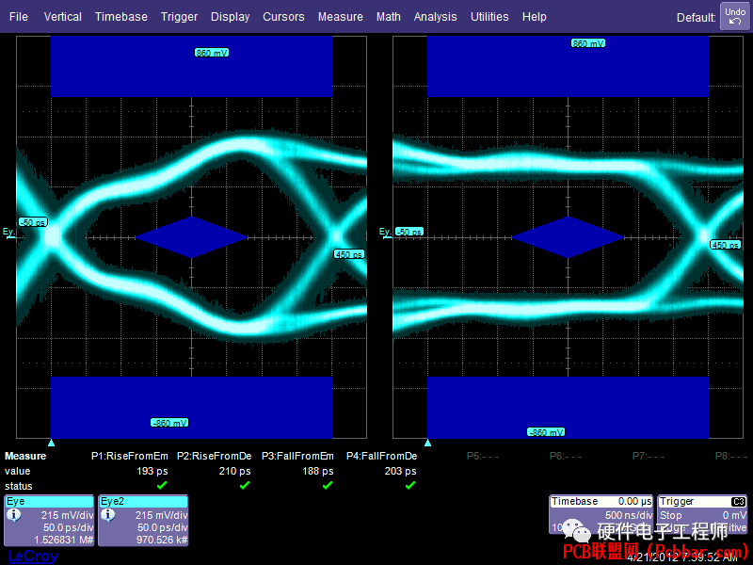This screenshot has width=753, height=565.
Task: Open the Eye trace descriptor box
Action: [49, 521]
